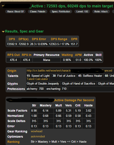Click the DPS Error column header
The height and width of the screenshot is (145, 114).
(x=39, y=39)
